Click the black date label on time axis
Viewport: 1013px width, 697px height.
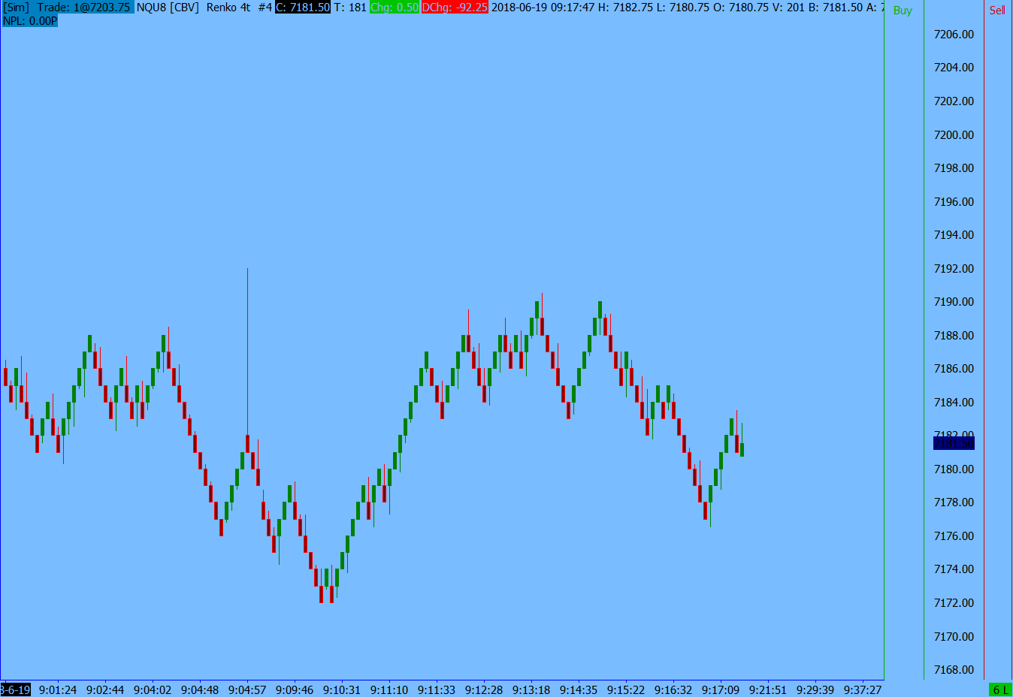(x=15, y=689)
